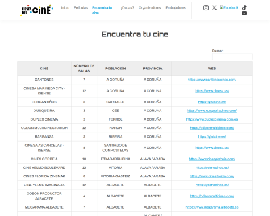Screen dimensions: 270x216
Task: Open galicine.es link in Barbanza row
Action: pos(212,136)
